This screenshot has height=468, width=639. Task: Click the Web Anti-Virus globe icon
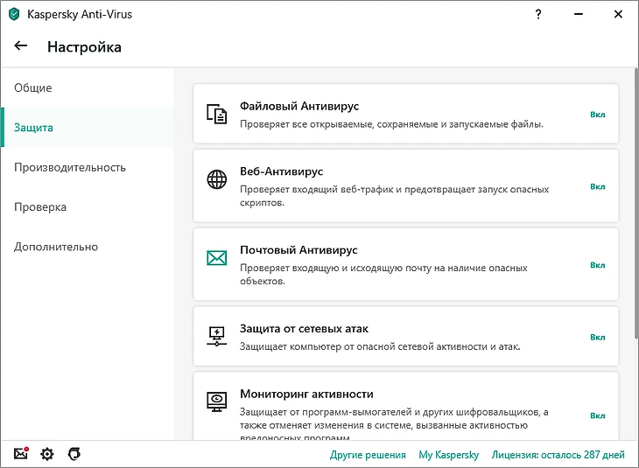point(216,179)
